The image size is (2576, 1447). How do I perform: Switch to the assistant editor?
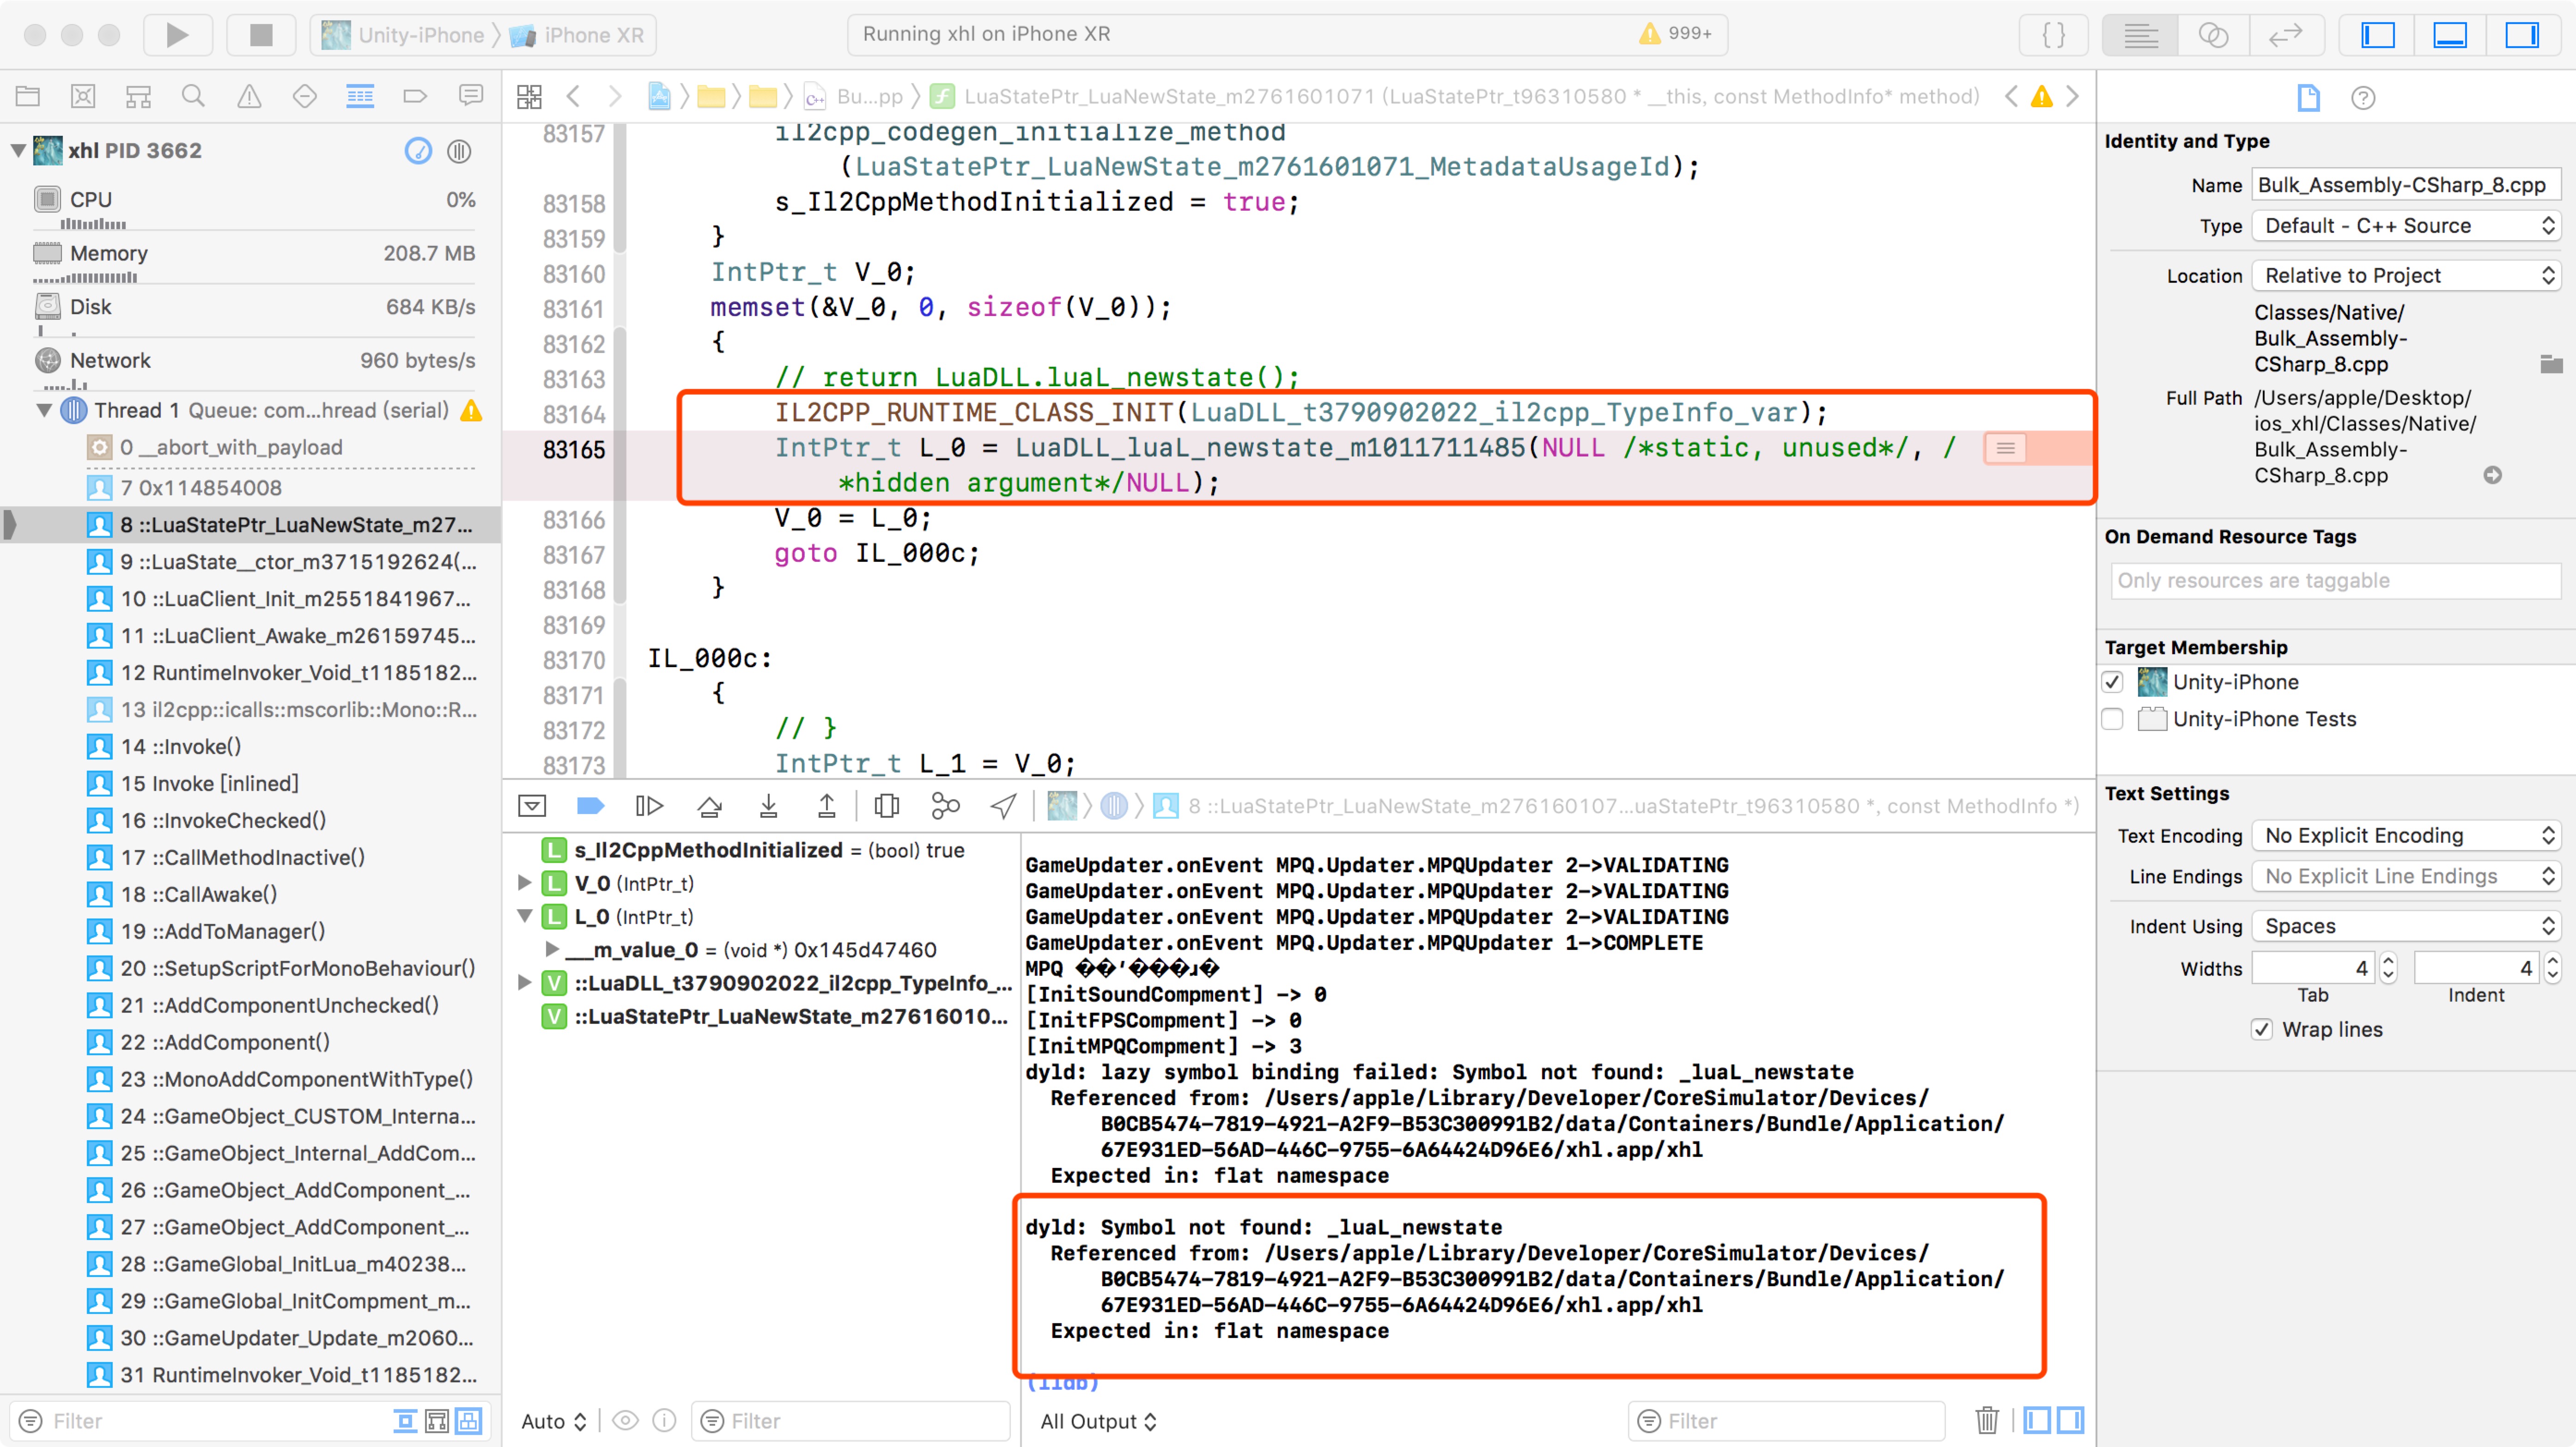(2213, 35)
